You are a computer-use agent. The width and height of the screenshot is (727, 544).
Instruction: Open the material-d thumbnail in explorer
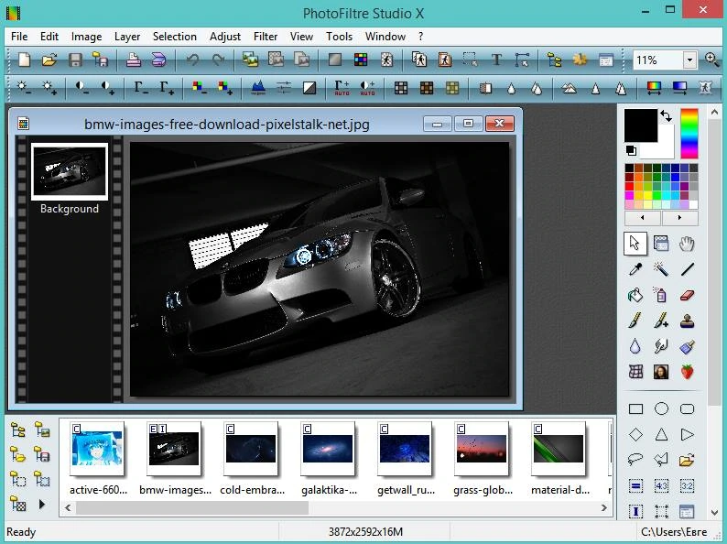point(559,449)
